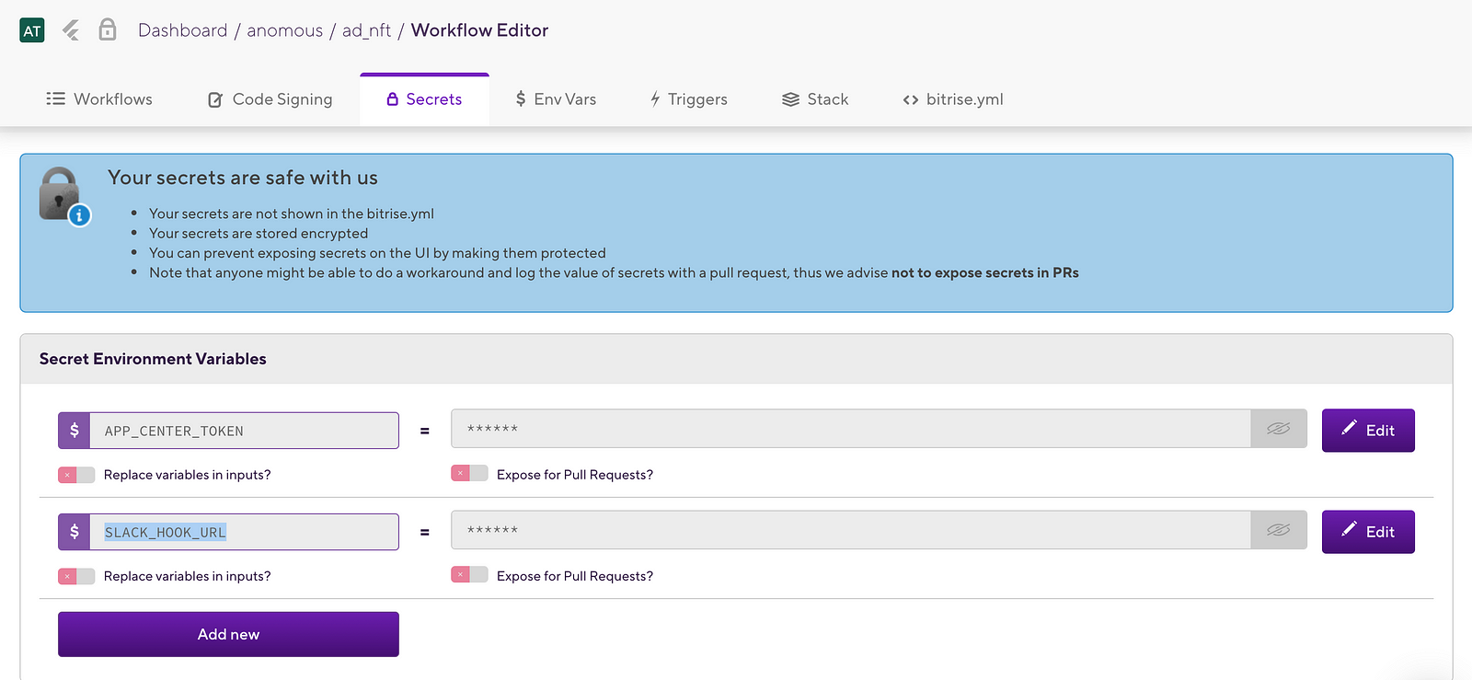Select the Secrets tab

424,99
